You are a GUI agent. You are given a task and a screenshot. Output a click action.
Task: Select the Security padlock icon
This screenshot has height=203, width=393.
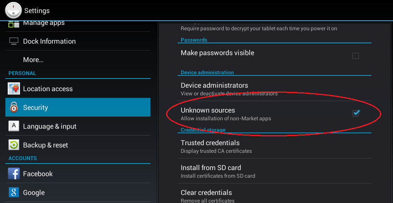[14, 107]
